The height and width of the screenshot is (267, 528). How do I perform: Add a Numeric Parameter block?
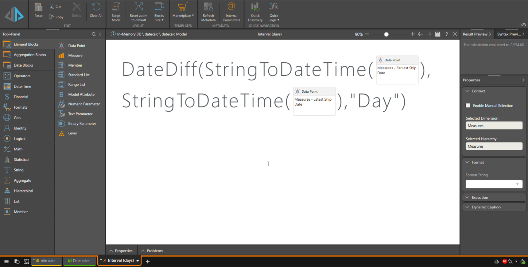tap(84, 104)
